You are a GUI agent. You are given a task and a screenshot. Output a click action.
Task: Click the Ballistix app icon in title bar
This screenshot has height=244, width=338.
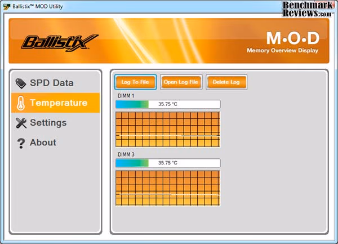(7, 7)
